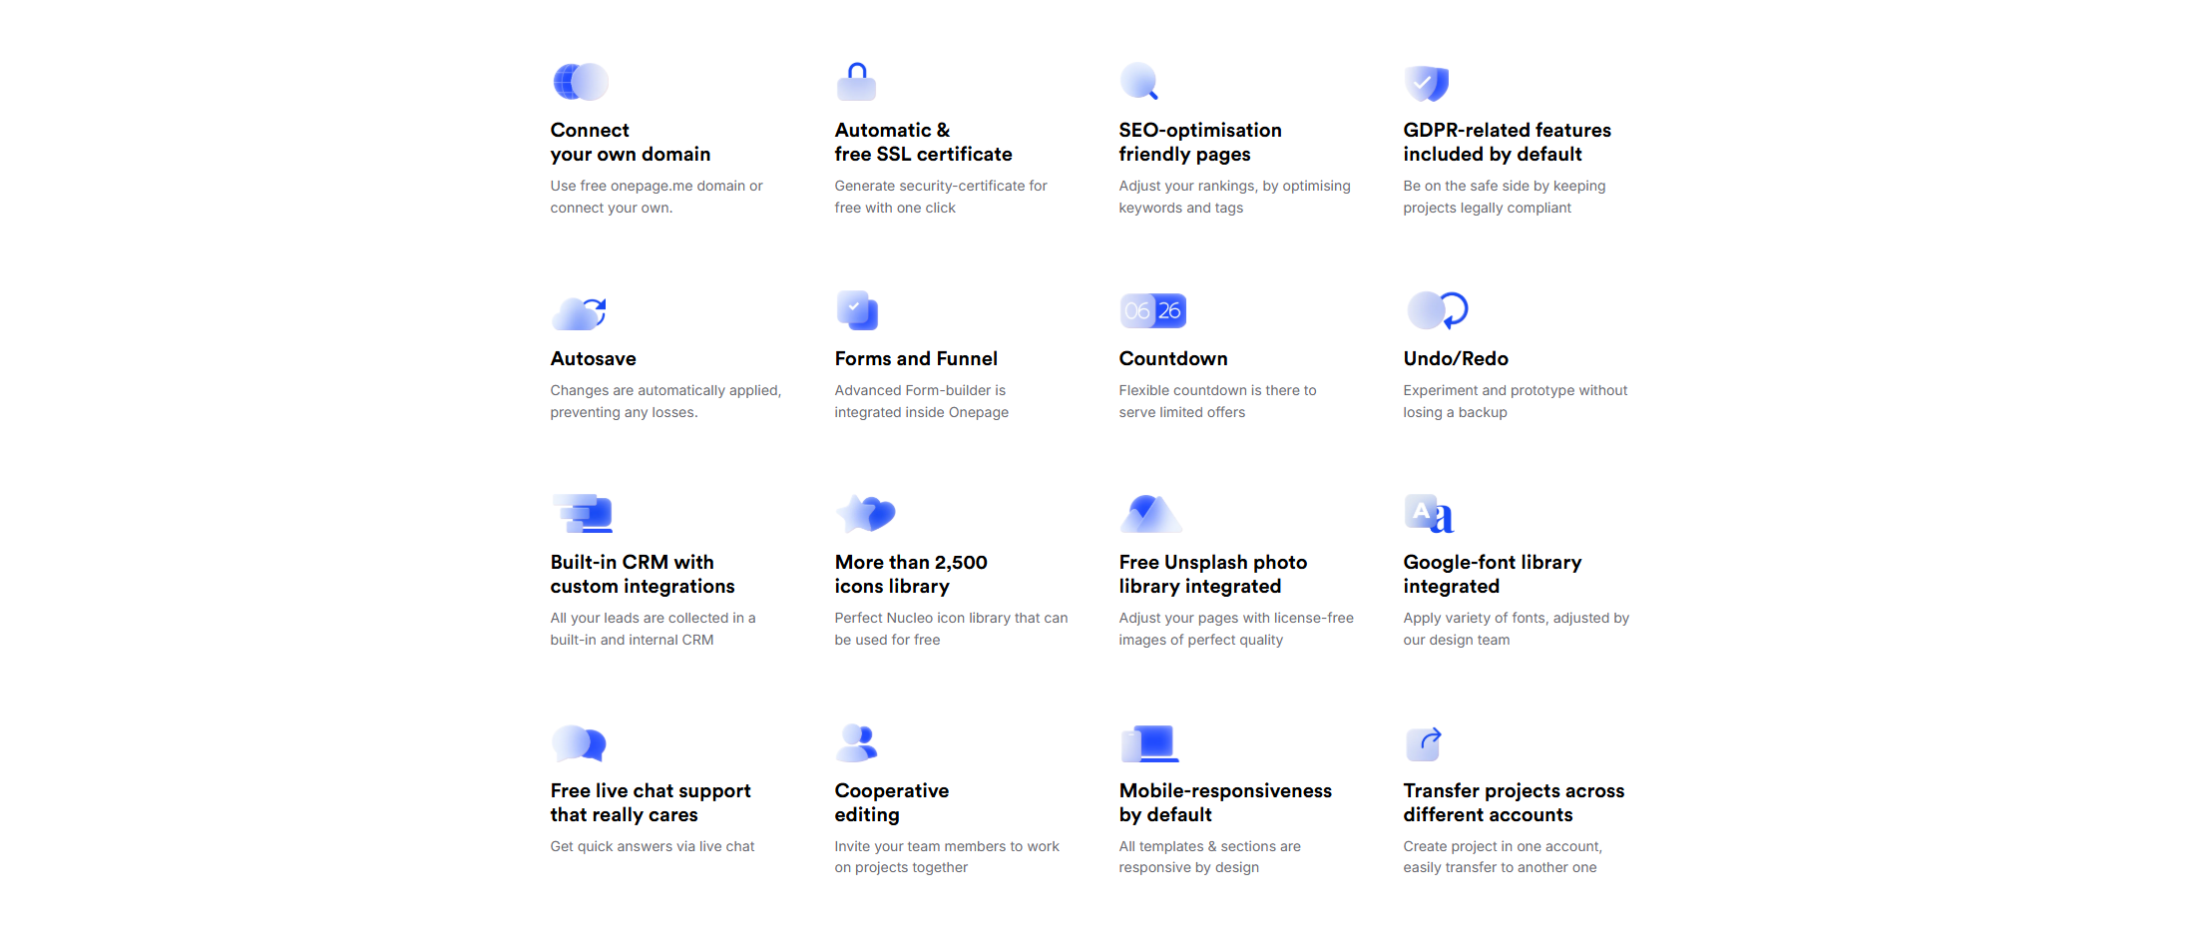The height and width of the screenshot is (939, 2195).
Task: Click the Mobile-responsiveness laptop icon
Action: click(1150, 744)
